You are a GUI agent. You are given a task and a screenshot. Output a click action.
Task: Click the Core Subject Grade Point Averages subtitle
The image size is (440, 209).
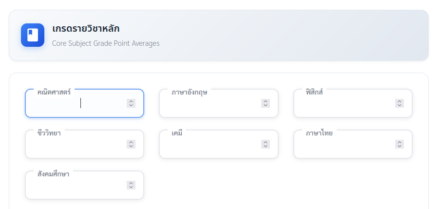[x=106, y=43]
